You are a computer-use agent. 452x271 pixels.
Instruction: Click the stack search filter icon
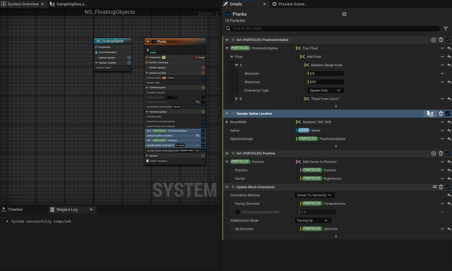click(x=446, y=29)
